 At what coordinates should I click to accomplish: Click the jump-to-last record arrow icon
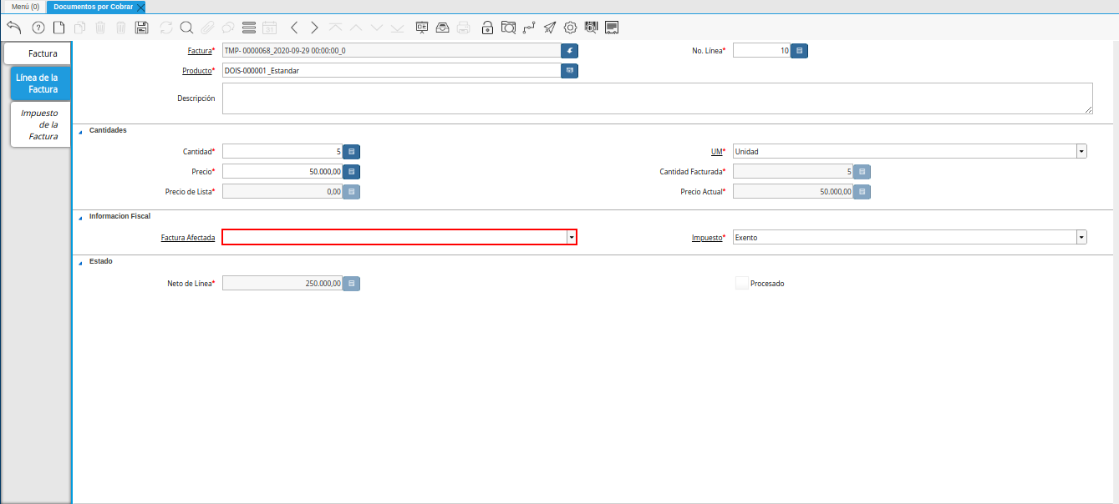coord(397,28)
